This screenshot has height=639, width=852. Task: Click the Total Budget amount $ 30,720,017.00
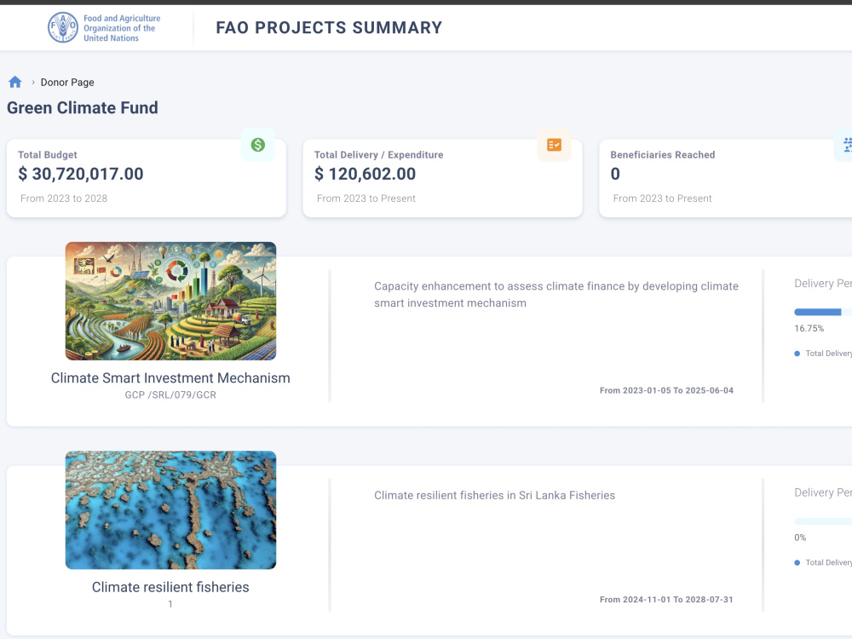[x=81, y=174]
